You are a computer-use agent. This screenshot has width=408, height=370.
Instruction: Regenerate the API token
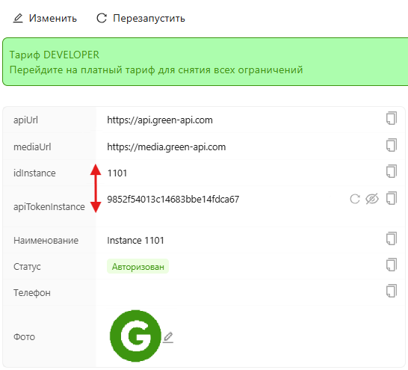tap(355, 199)
